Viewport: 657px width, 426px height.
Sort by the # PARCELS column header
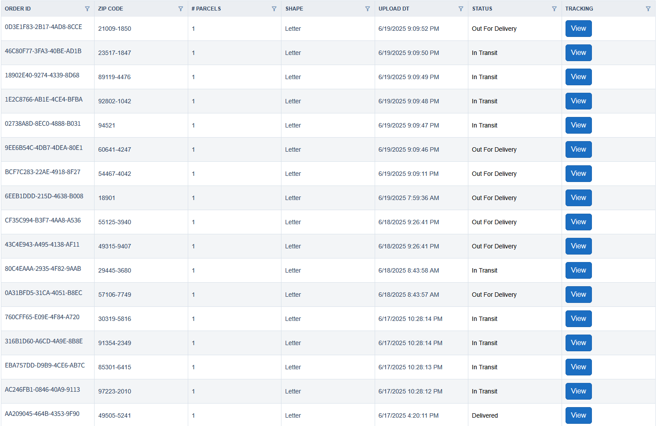[x=206, y=9]
